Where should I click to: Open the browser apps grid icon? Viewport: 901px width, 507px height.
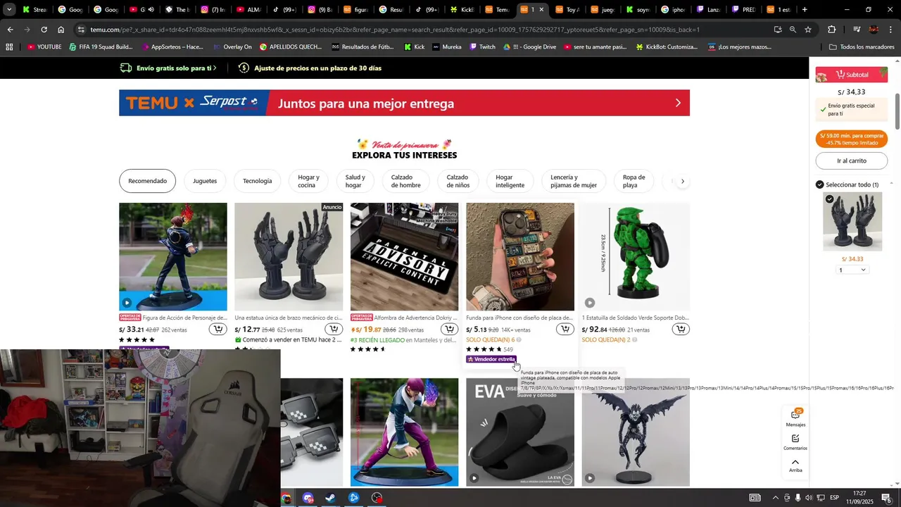click(x=9, y=47)
